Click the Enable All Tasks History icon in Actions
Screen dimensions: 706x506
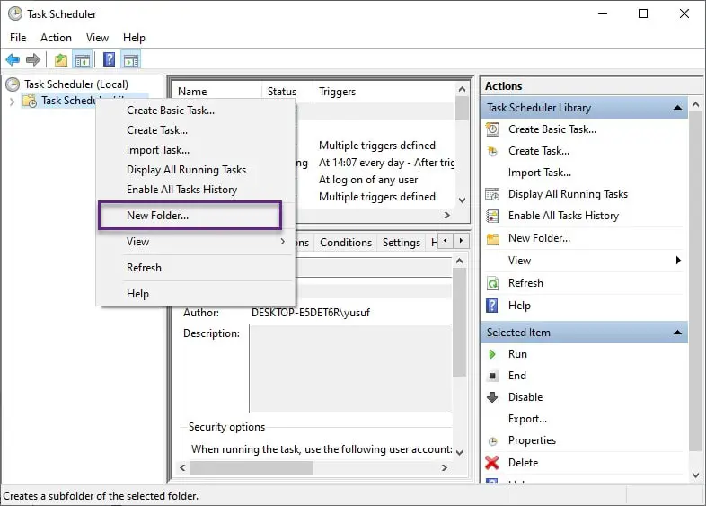(492, 216)
